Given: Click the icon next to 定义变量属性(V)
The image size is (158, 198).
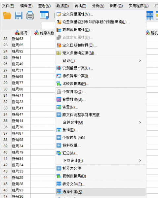Looking at the screenshot, I should (x=59, y=14).
